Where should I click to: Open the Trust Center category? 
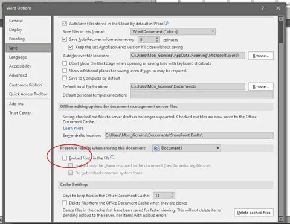(28, 113)
